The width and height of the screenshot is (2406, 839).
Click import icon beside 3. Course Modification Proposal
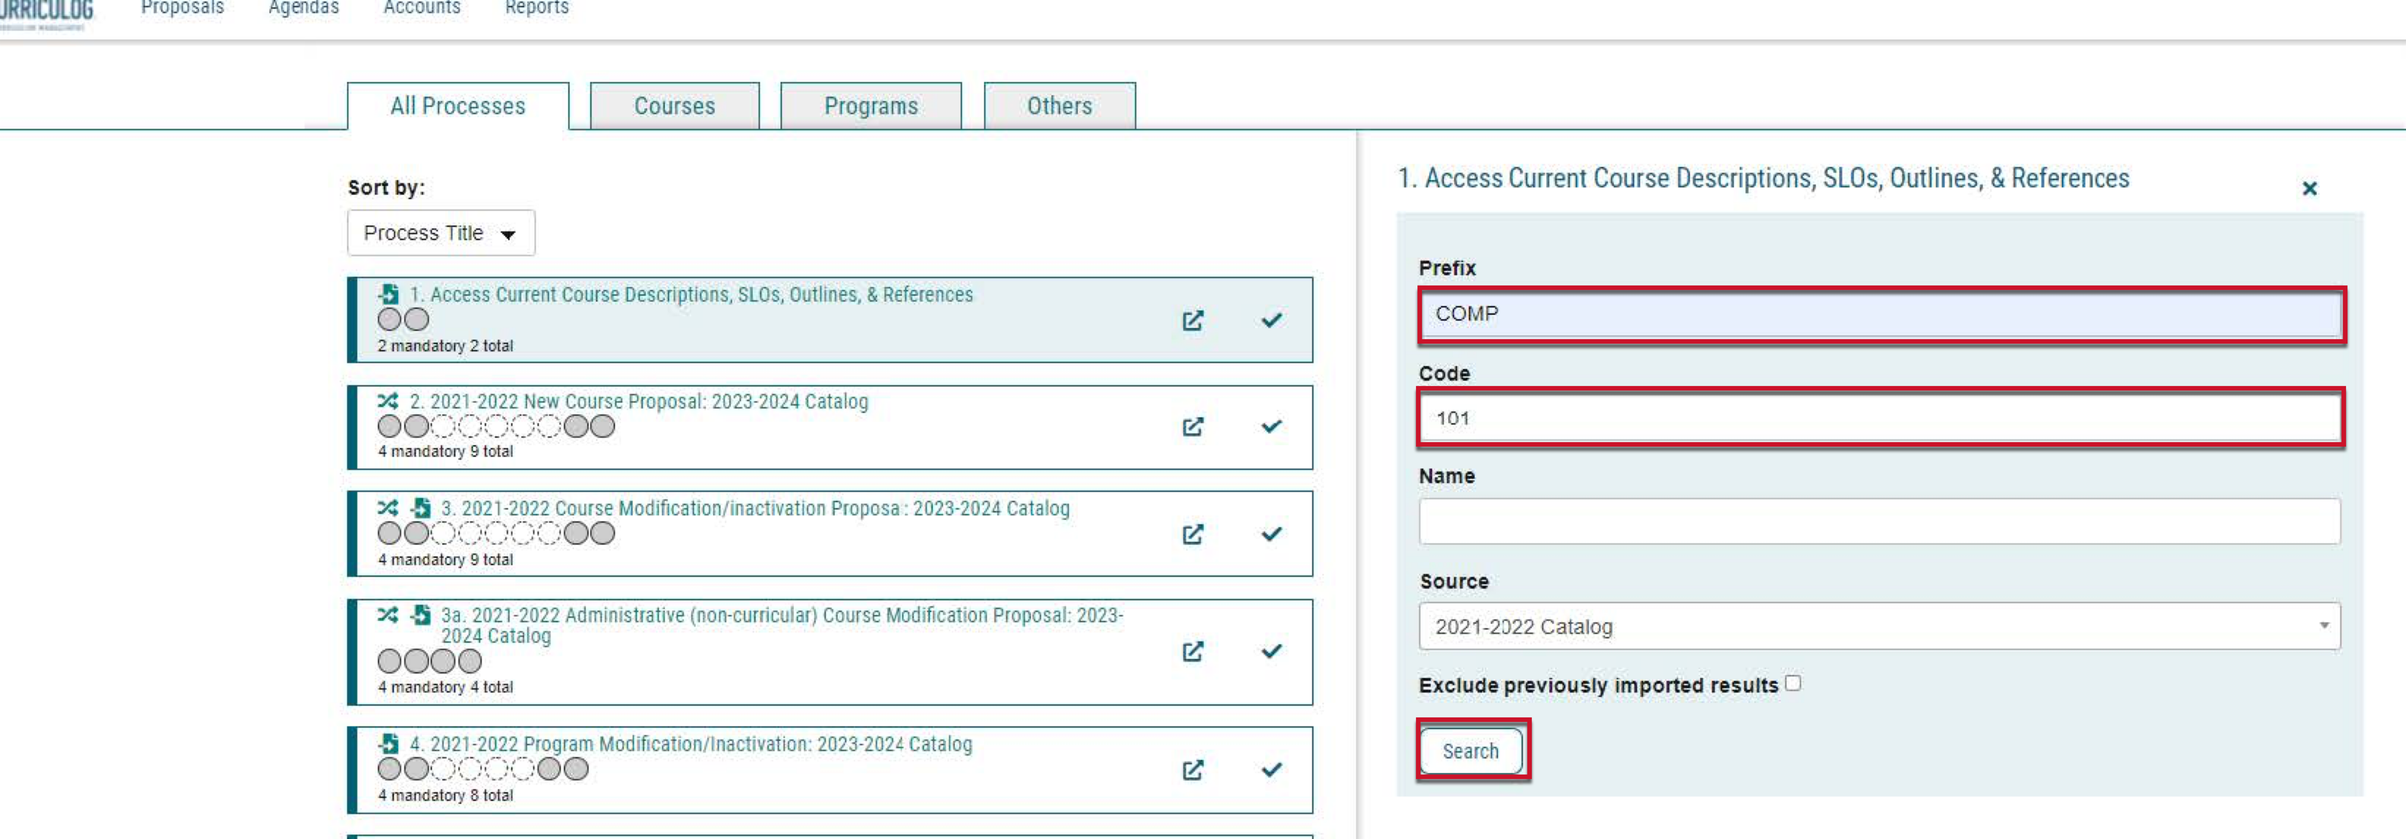point(420,508)
